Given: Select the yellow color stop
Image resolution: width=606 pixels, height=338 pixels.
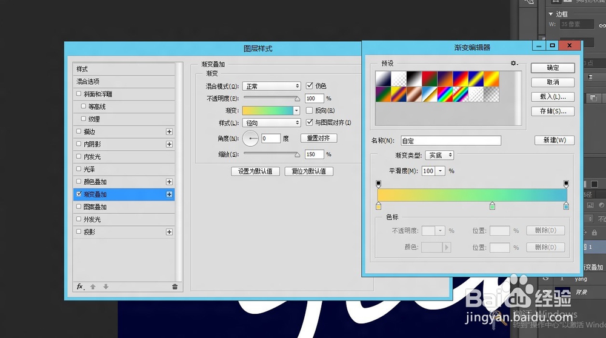Looking at the screenshot, I should point(378,206).
